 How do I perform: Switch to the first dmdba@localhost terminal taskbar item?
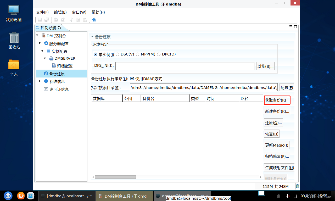67,196
